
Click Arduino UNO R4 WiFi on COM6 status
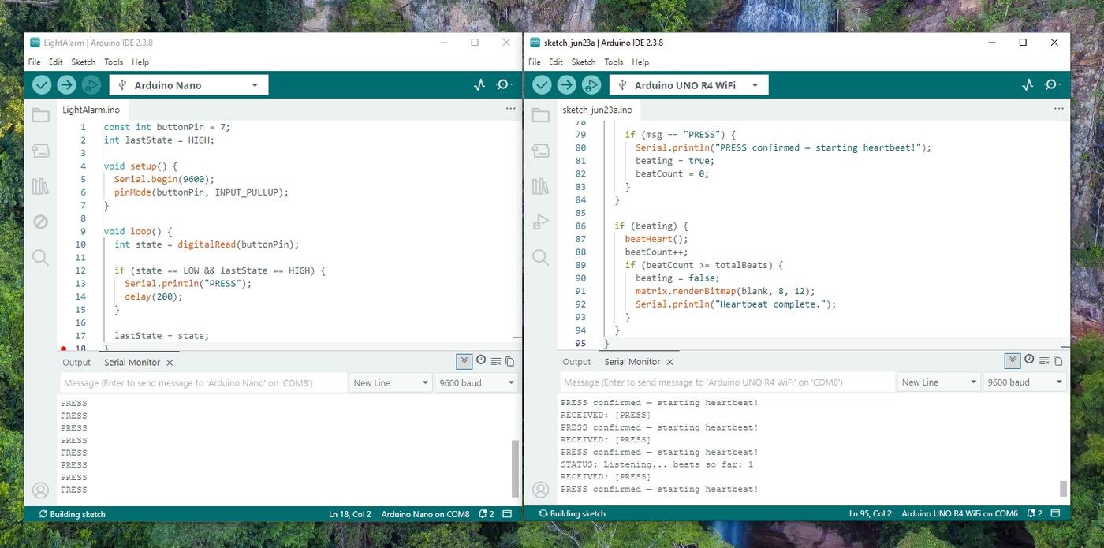960,514
